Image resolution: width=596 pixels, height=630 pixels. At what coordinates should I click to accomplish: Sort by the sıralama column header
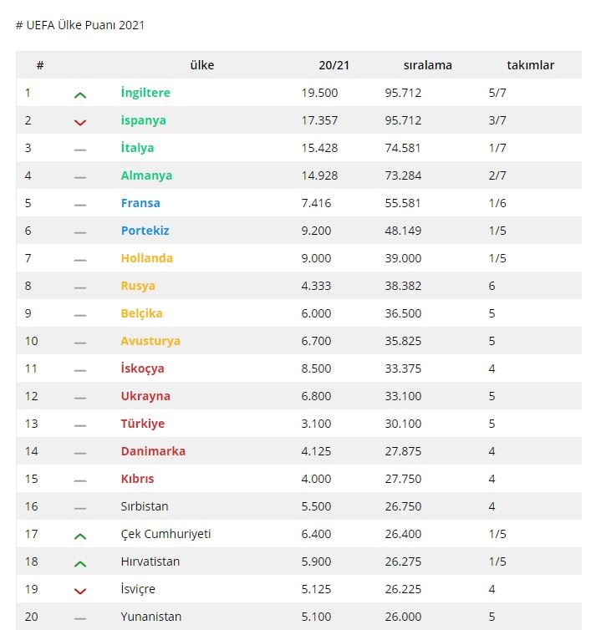coord(428,65)
